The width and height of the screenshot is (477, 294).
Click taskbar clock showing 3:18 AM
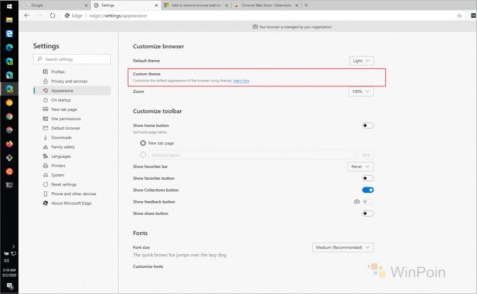pos(9,273)
